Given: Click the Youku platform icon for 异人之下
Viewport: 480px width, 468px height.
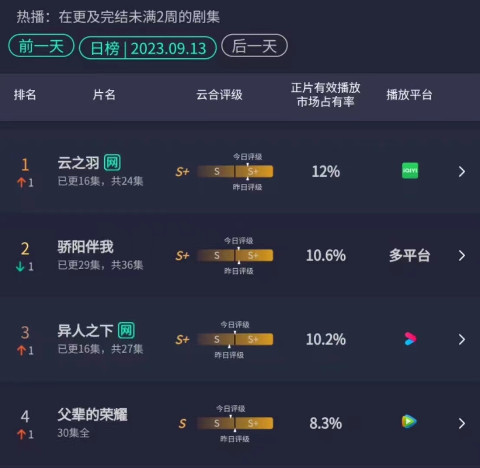Looking at the screenshot, I should coord(410,339).
